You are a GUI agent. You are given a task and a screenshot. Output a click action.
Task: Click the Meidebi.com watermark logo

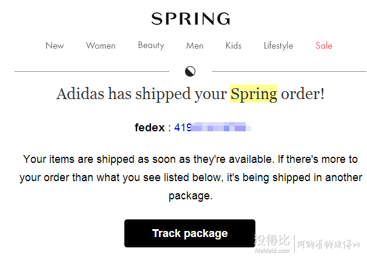tap(272, 244)
